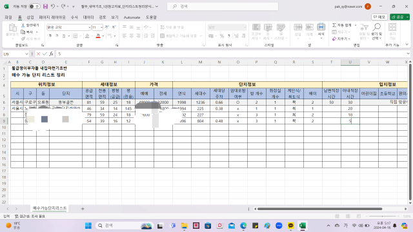Select column U header
Screen dimensions: 413x232
click(350, 63)
